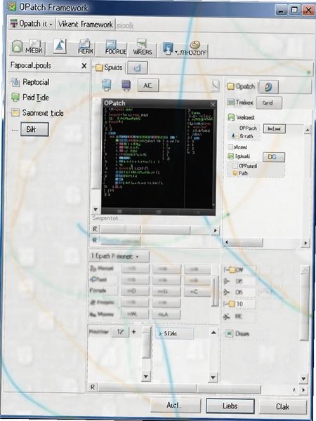This screenshot has width=316, height=421.
Task: Click the blue triangle toolbar icon
Action: point(60,46)
